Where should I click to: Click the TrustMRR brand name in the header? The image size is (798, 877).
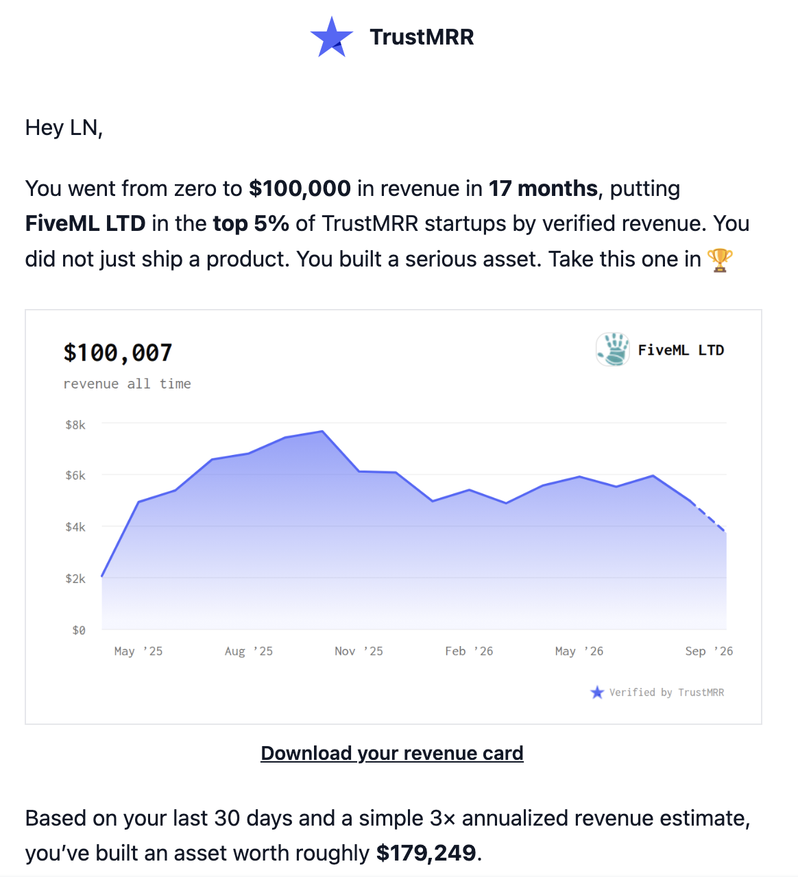(422, 37)
